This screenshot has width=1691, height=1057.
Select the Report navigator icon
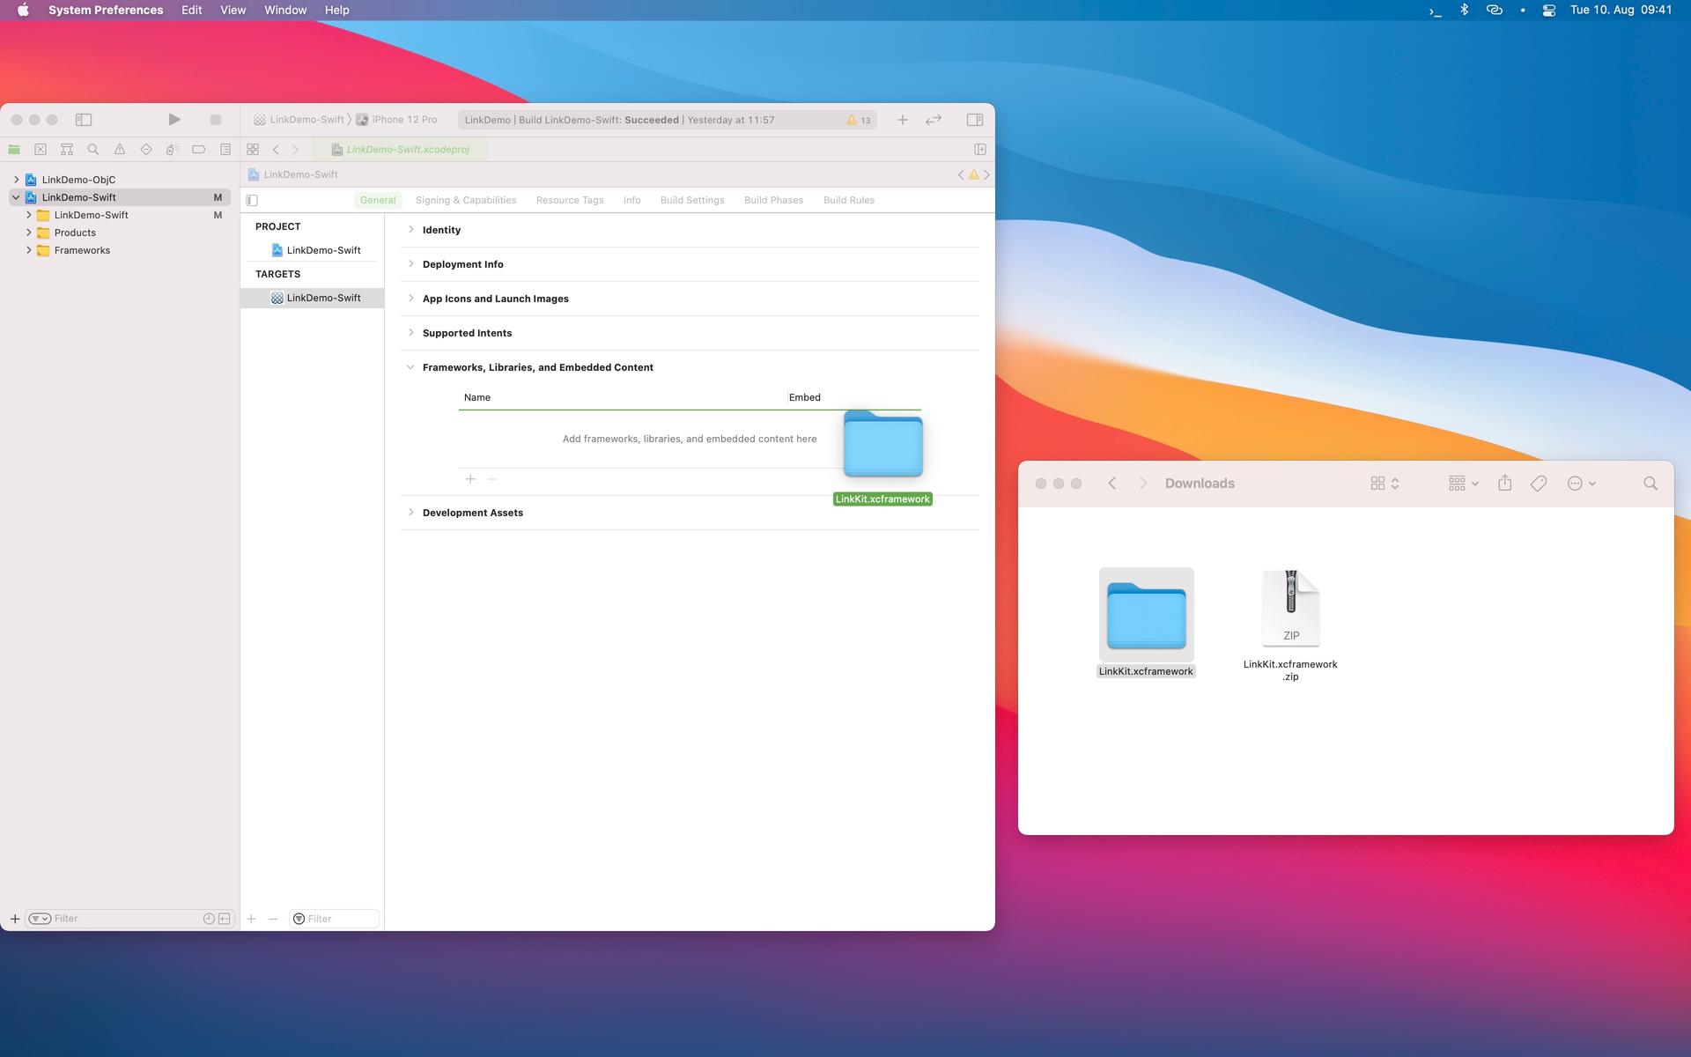click(225, 150)
